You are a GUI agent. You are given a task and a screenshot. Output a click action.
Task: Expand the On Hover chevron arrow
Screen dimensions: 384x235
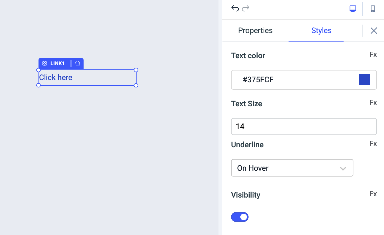pyautogui.click(x=343, y=168)
